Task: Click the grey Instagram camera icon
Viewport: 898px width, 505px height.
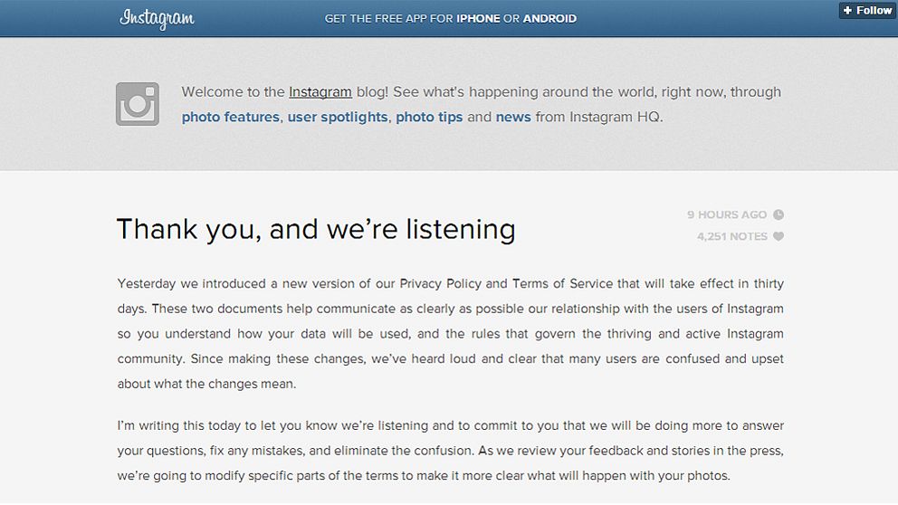Action: [x=138, y=104]
